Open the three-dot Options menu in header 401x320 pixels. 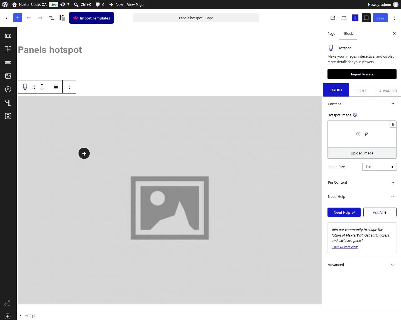[x=394, y=18]
